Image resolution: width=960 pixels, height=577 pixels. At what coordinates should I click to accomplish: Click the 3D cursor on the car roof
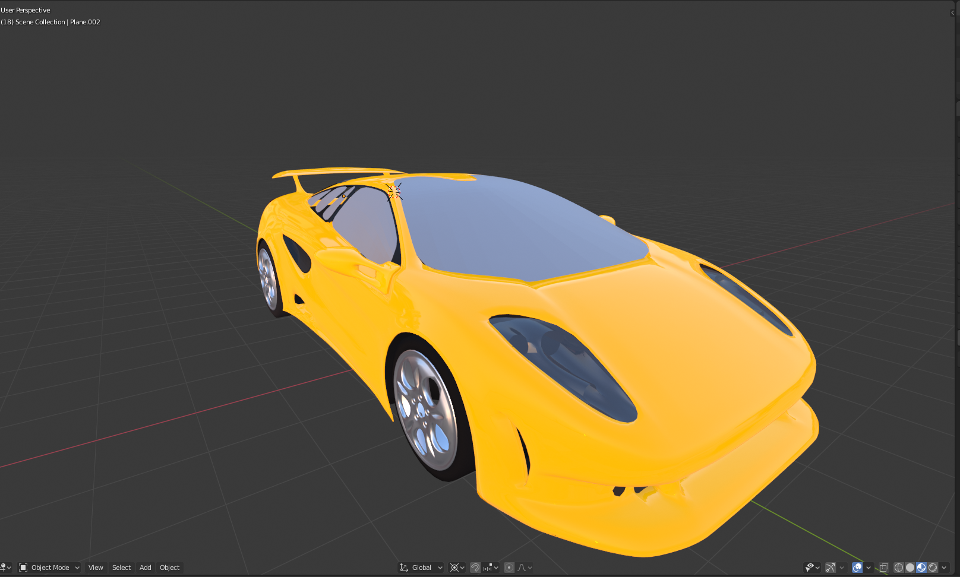[394, 191]
